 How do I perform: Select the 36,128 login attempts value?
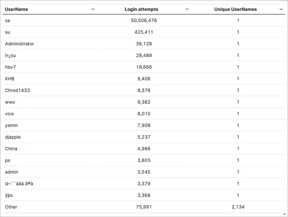(x=144, y=44)
